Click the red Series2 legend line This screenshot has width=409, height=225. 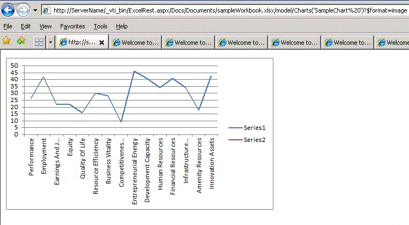(236, 140)
